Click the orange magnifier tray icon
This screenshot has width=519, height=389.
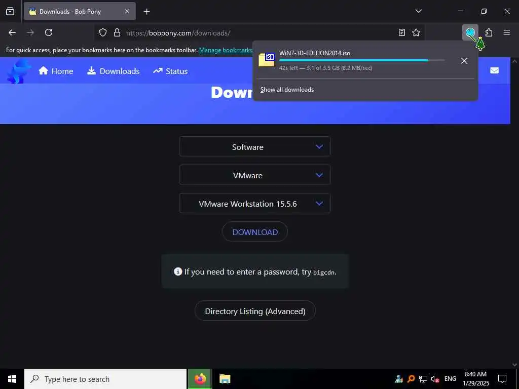(x=411, y=379)
